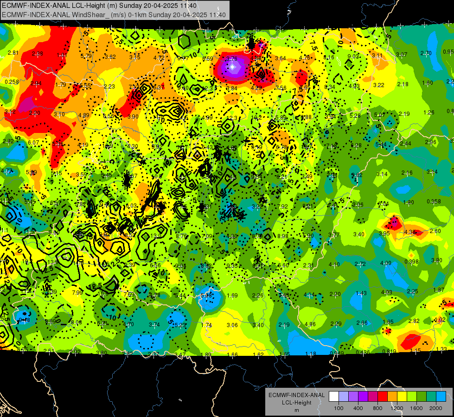Click the teal legend swatch

click(431, 397)
